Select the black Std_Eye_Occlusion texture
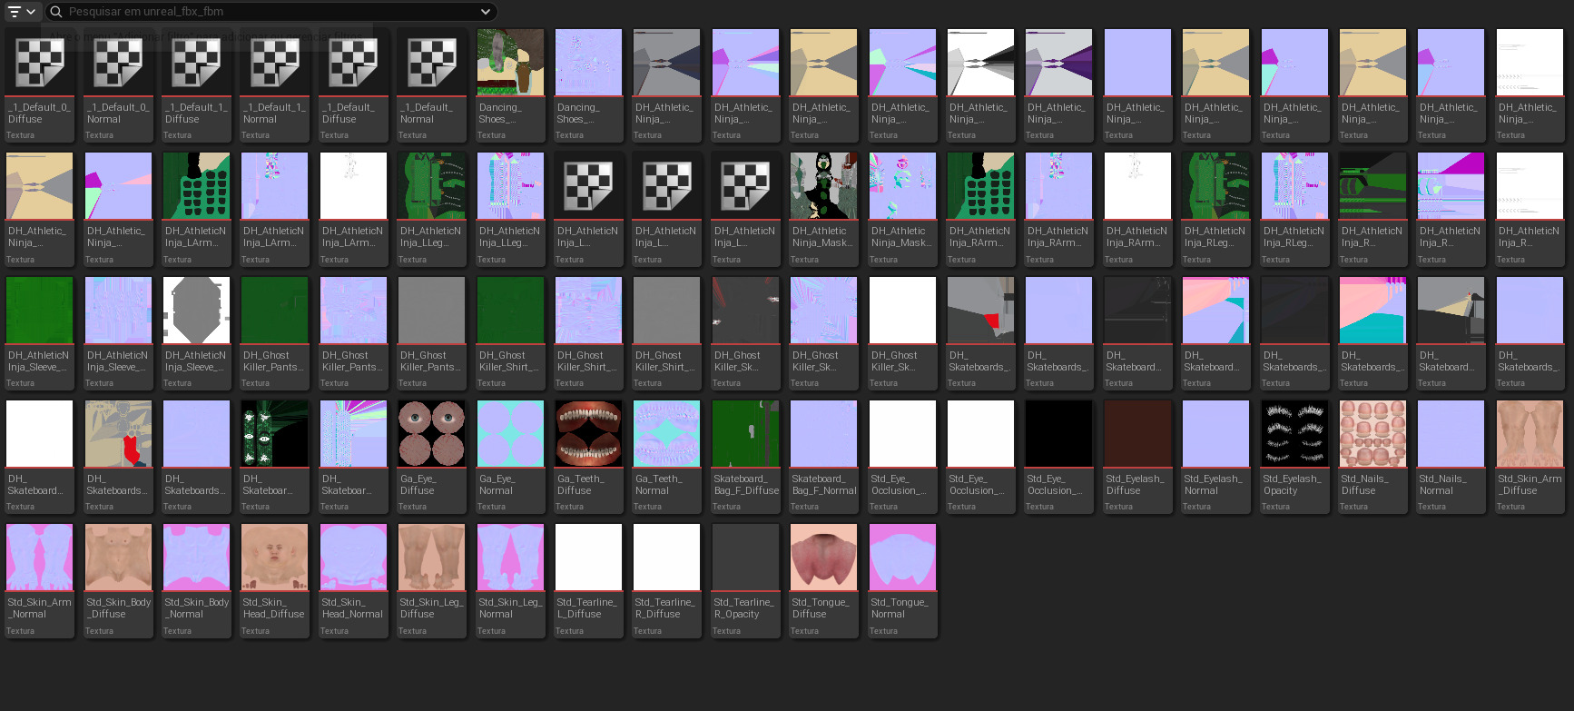 [1059, 456]
